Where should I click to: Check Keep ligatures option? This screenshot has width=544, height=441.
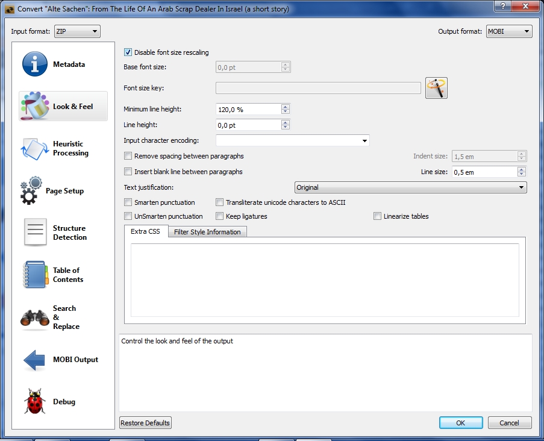click(x=220, y=216)
